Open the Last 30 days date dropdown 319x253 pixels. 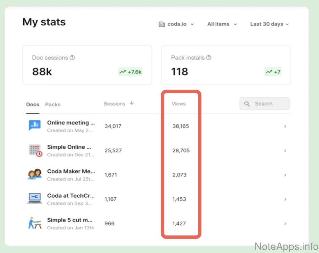click(269, 24)
